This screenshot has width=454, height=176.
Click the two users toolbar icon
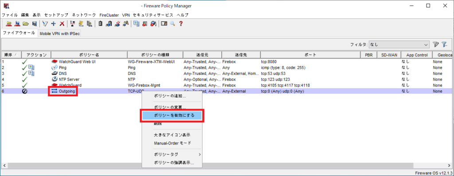(x=125, y=24)
